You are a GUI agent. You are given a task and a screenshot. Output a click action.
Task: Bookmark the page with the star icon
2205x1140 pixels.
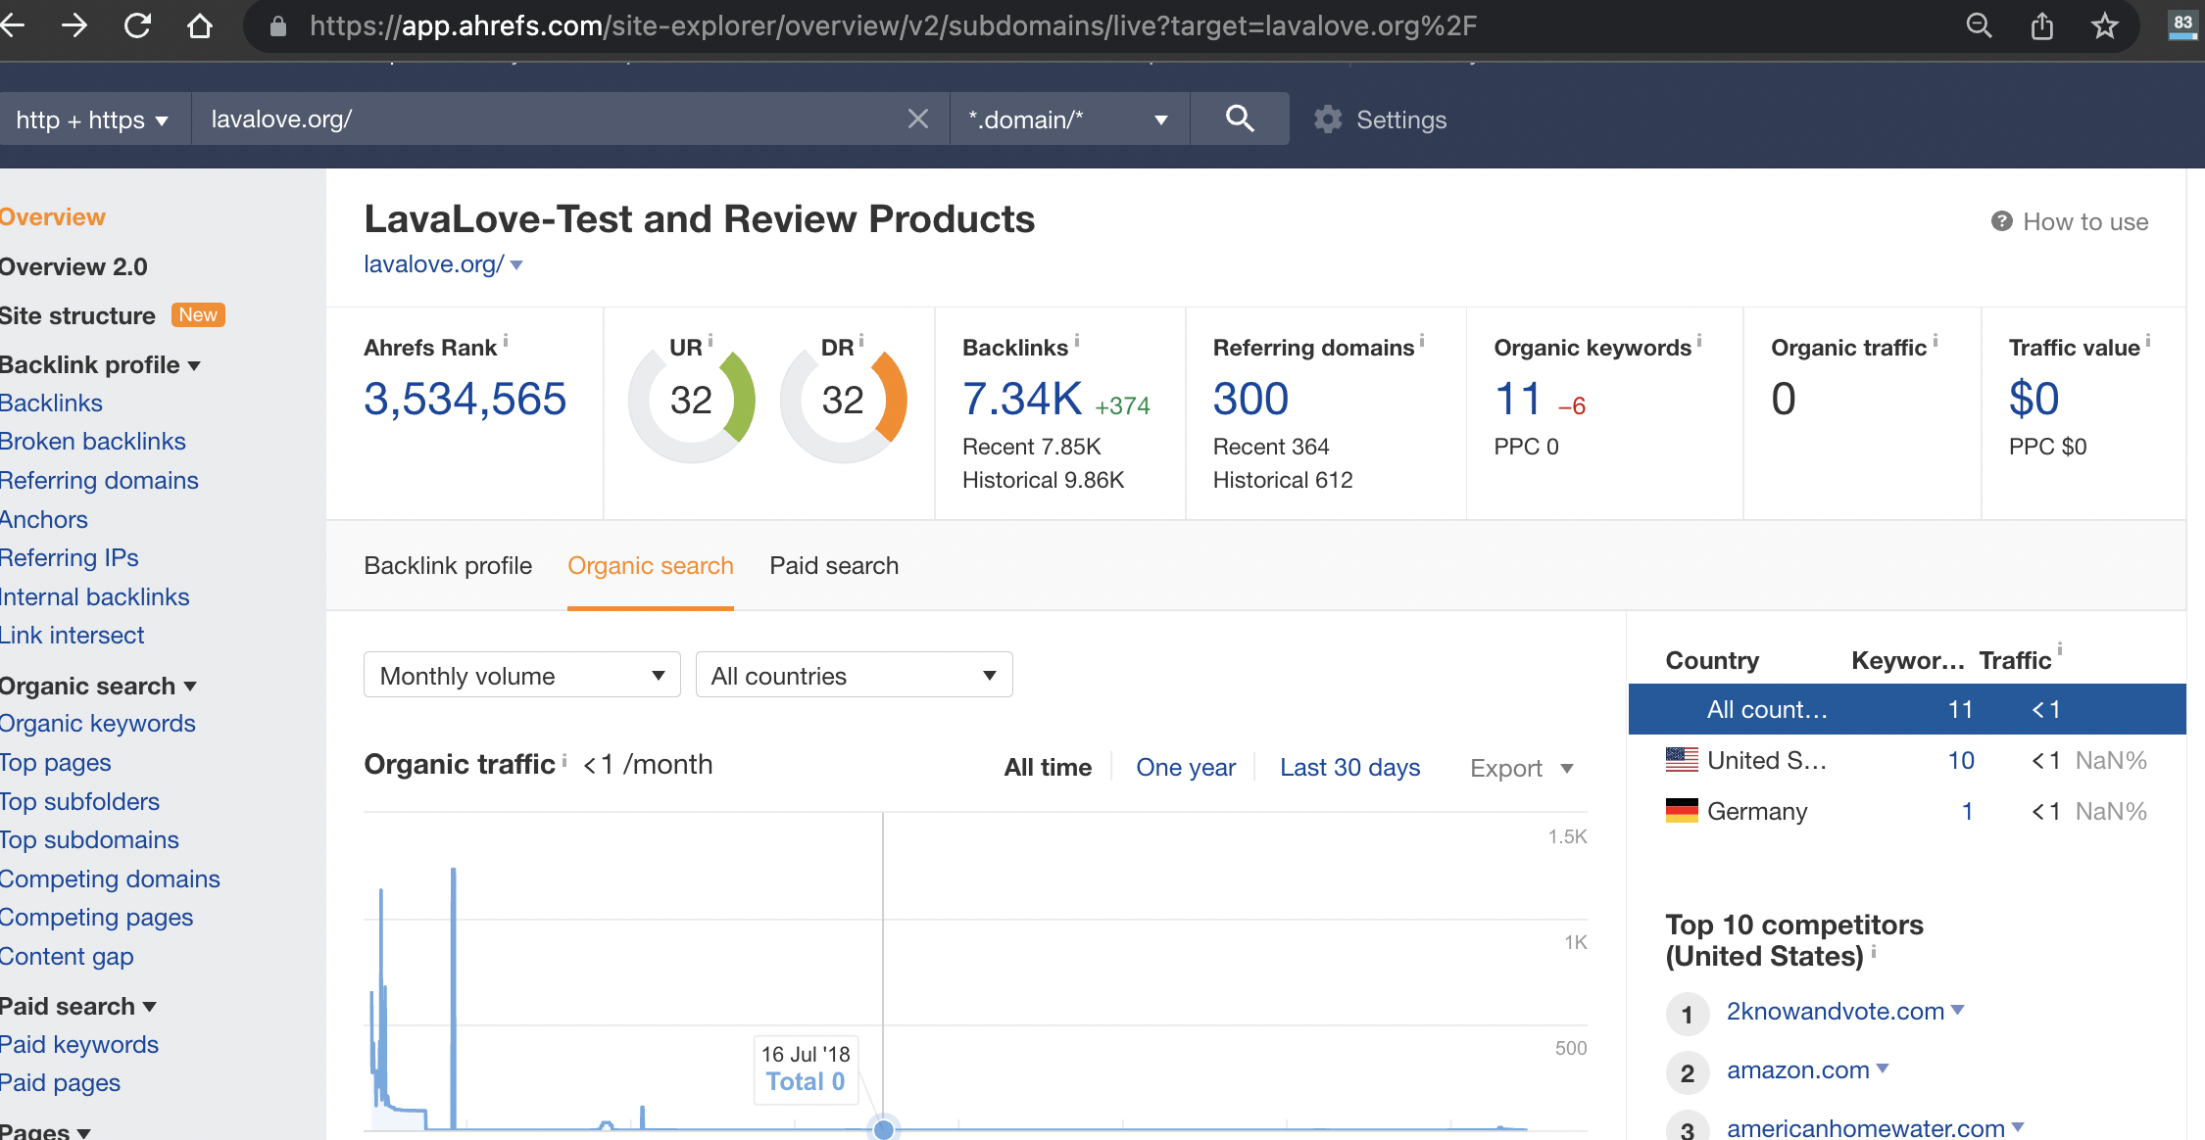pos(2105,25)
